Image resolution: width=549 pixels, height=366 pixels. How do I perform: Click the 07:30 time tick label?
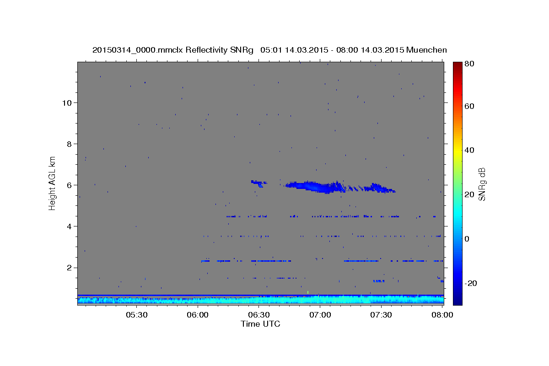coord(381,315)
